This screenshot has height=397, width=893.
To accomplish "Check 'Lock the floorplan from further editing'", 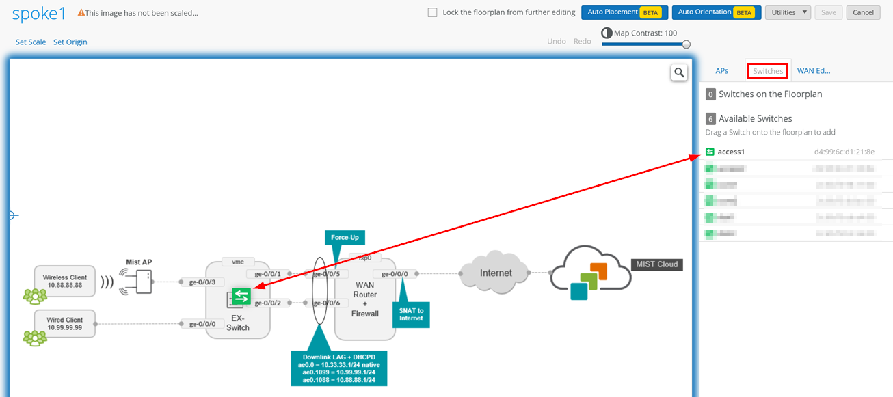I will click(x=432, y=12).
